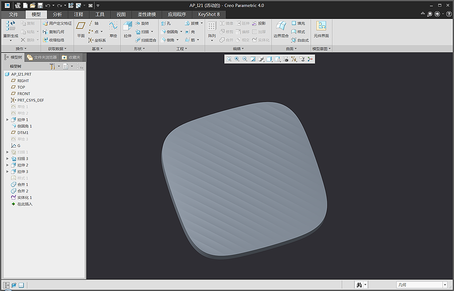Viewport: 454px width, 291px height.
Task: Start a 草绘 (Sketch) feature
Action: pos(113,29)
